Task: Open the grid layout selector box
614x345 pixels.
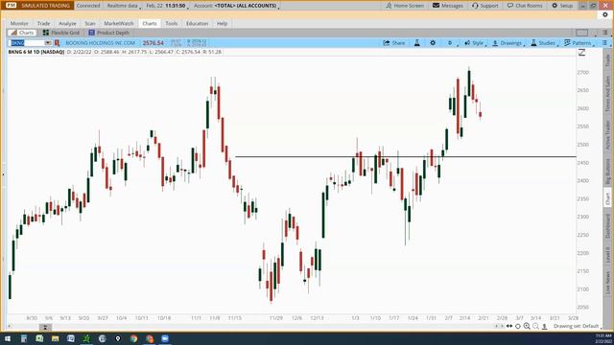Action: tap(581, 33)
